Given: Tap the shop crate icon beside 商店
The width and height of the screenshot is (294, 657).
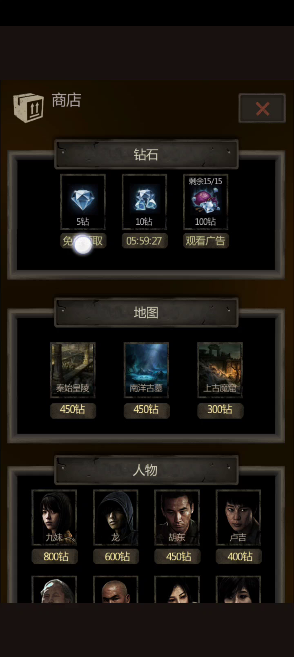Looking at the screenshot, I should coord(28,108).
